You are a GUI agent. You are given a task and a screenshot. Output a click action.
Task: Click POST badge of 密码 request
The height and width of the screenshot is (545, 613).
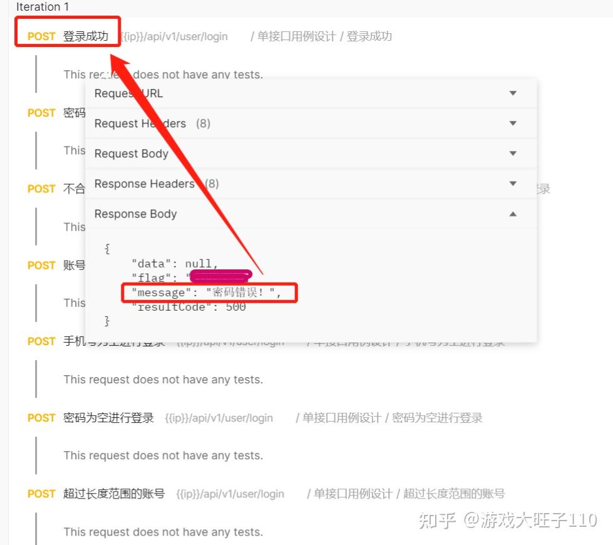point(41,113)
